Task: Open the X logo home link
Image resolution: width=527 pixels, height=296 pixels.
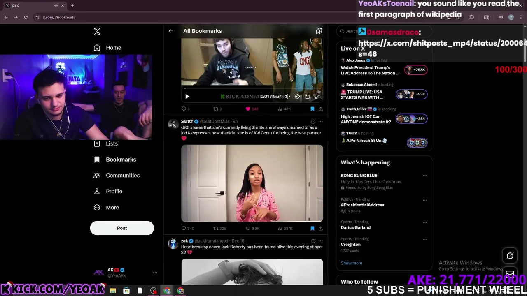Action: pyautogui.click(x=97, y=32)
